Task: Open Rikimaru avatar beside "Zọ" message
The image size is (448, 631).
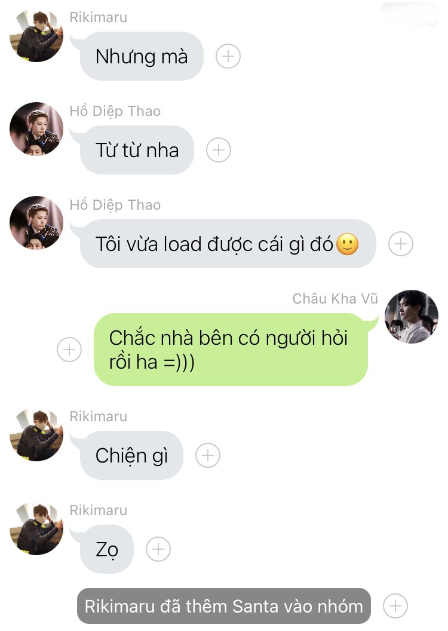Action: pos(36,528)
